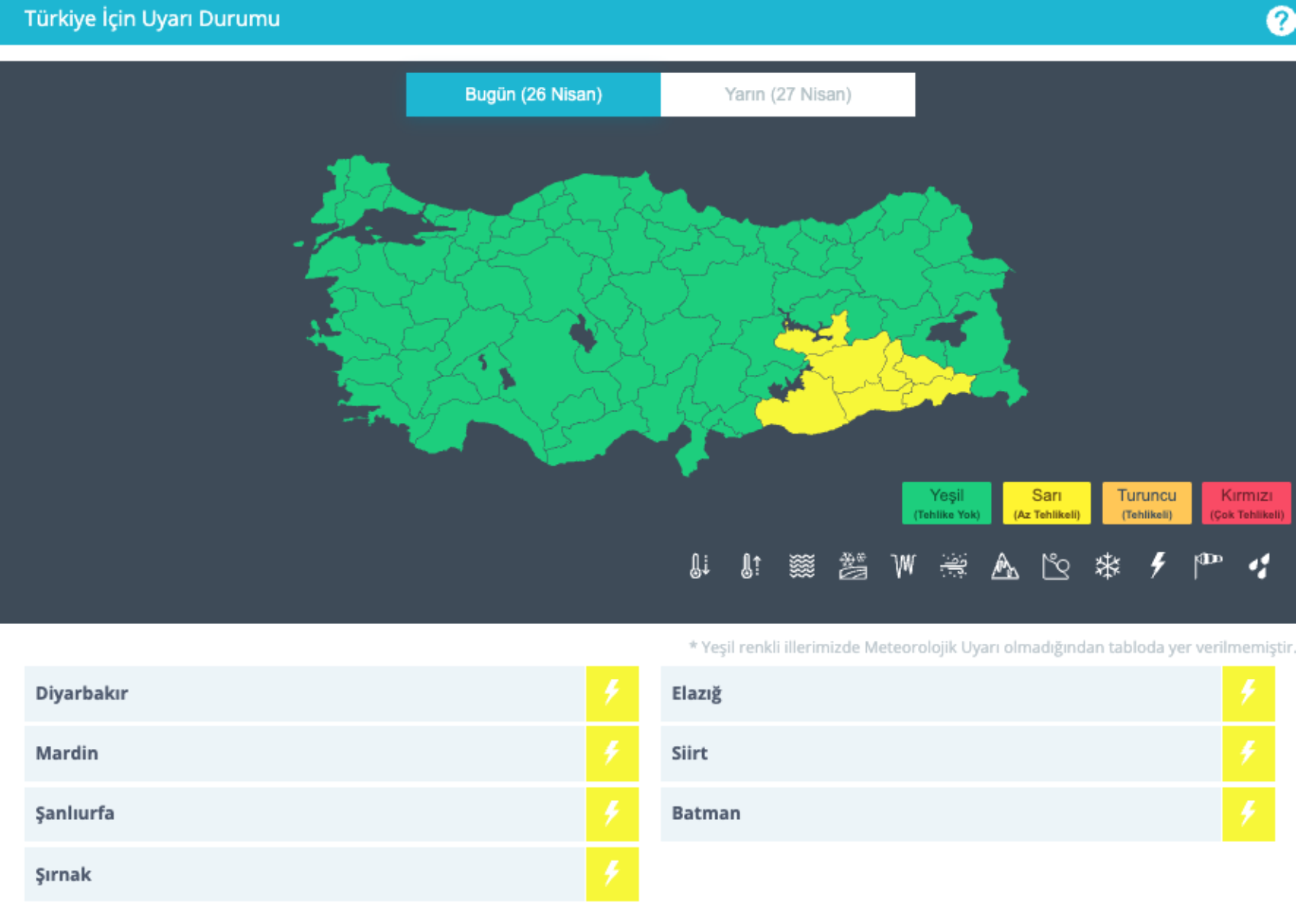Select the Bugün (26 Nisan) tab
1296x909 pixels.
click(x=533, y=94)
